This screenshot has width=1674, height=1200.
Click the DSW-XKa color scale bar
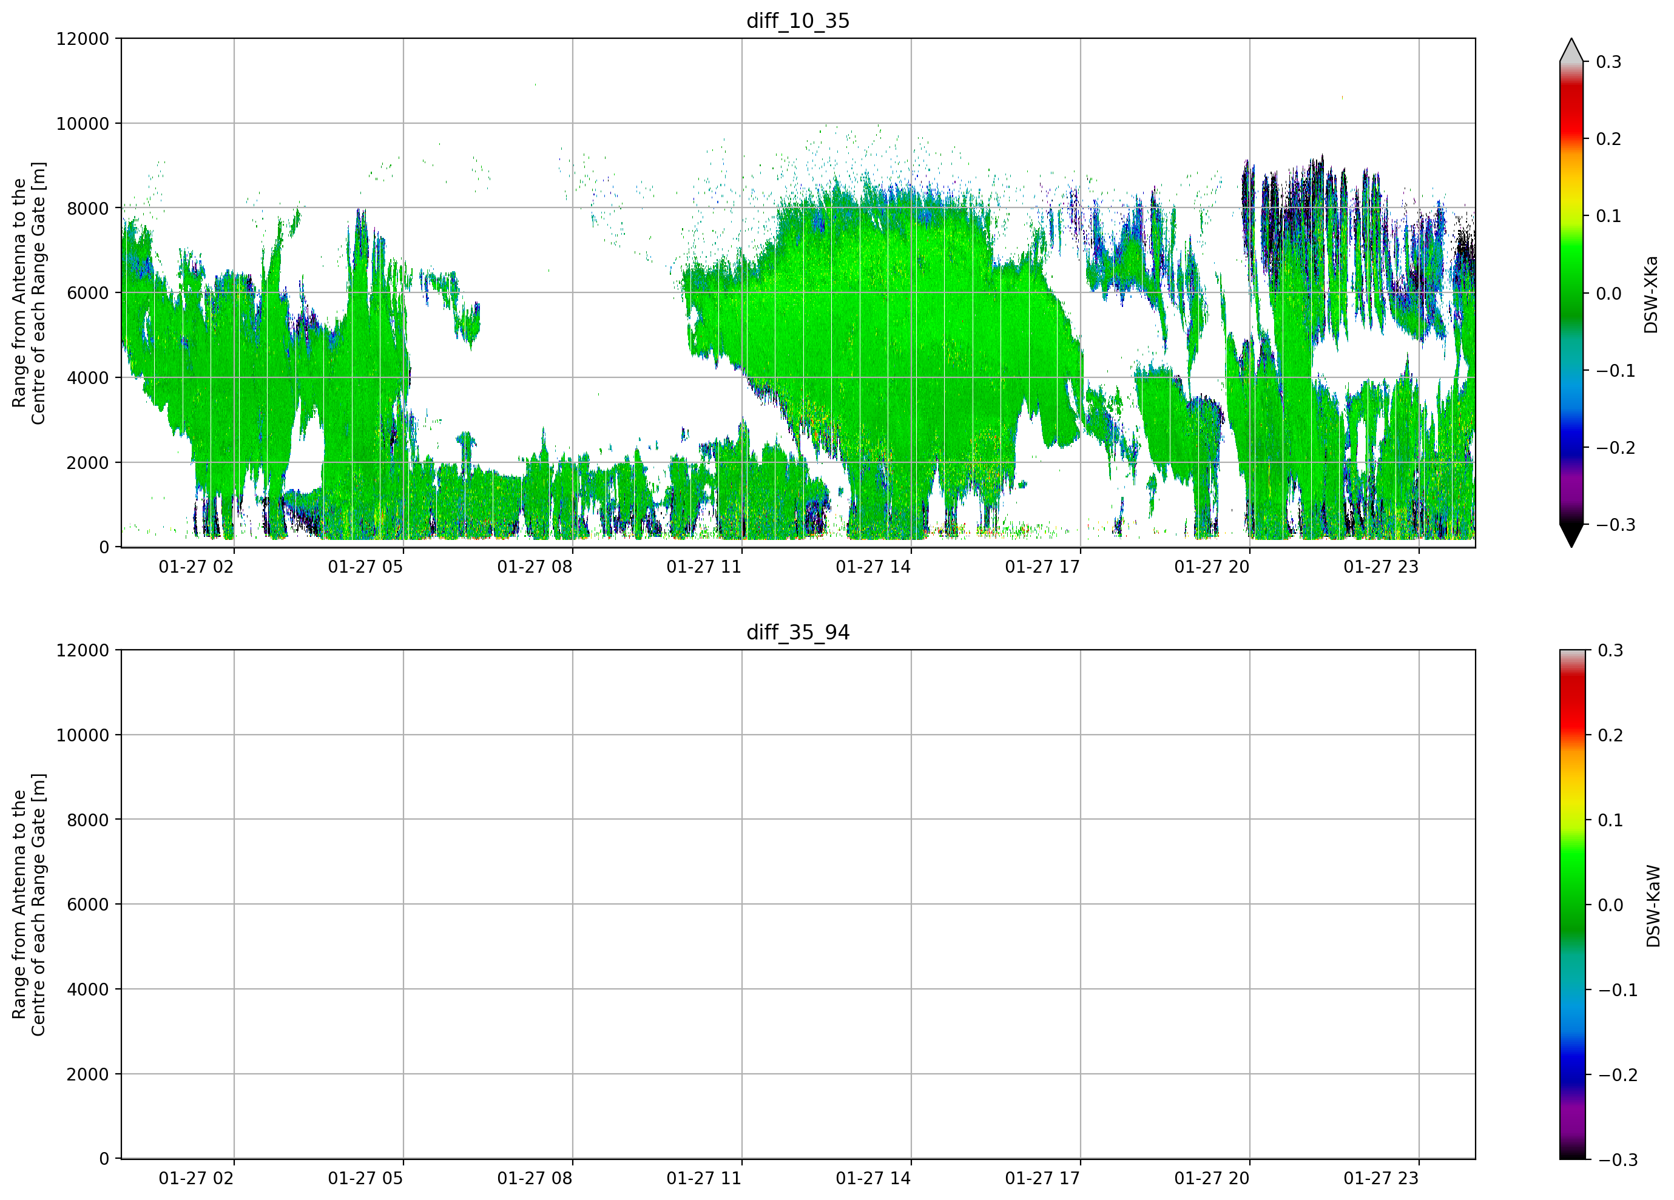1571,293
